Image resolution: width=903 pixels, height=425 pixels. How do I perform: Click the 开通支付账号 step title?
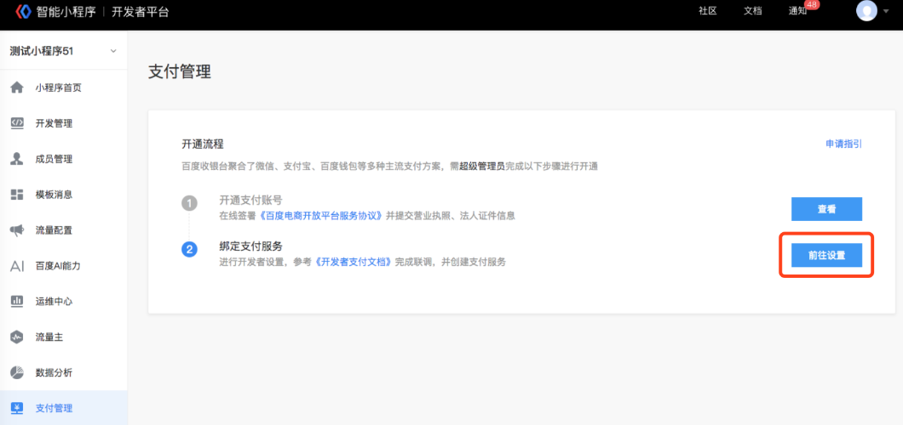(x=251, y=201)
